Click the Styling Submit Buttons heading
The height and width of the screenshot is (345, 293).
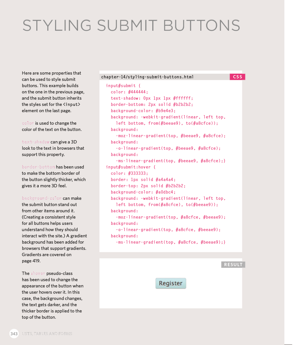[131, 26]
